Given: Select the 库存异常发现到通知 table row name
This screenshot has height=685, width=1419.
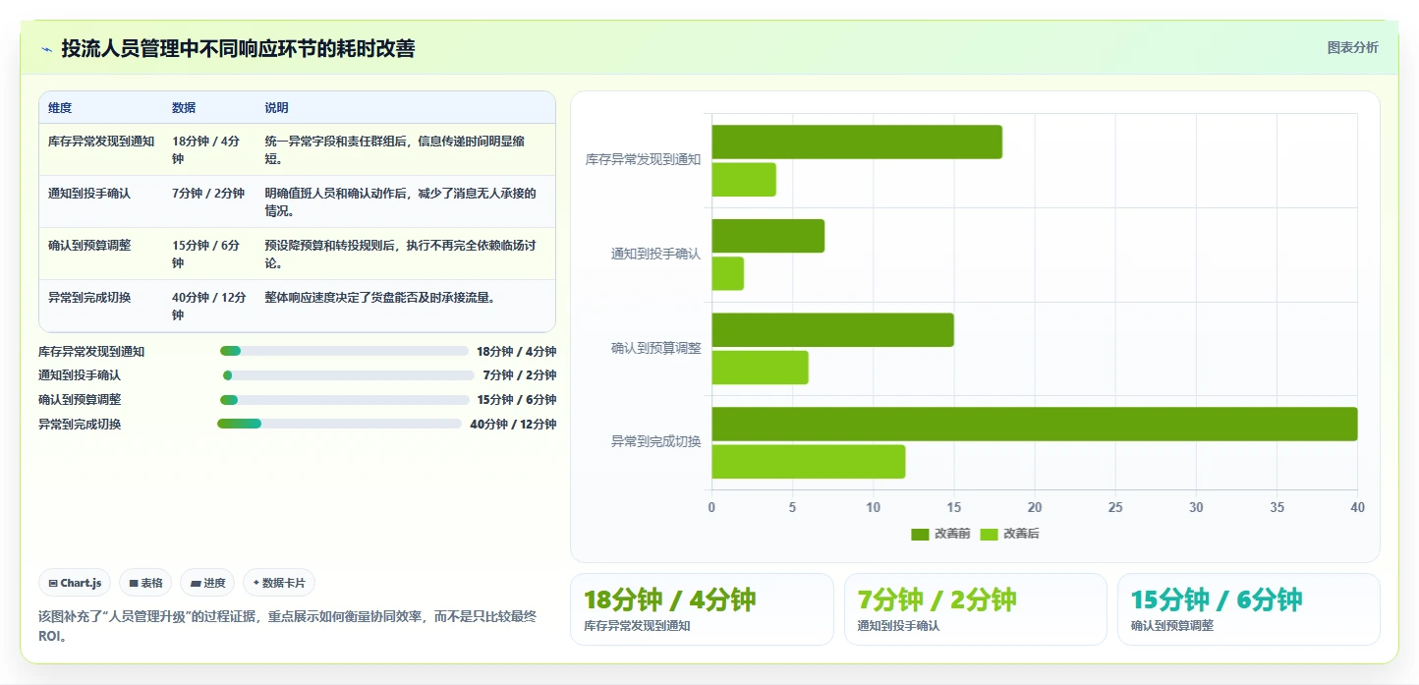Looking at the screenshot, I should coord(101,142).
